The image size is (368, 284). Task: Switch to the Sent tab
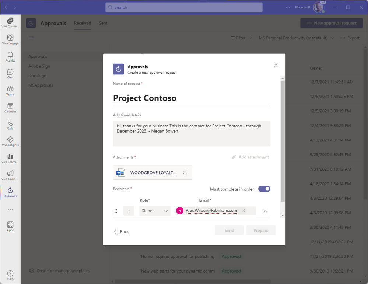click(103, 23)
